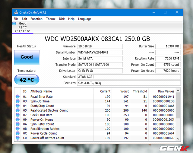Open the Language menu
Viewport: 193px width, 153px height.
[x=85, y=19]
